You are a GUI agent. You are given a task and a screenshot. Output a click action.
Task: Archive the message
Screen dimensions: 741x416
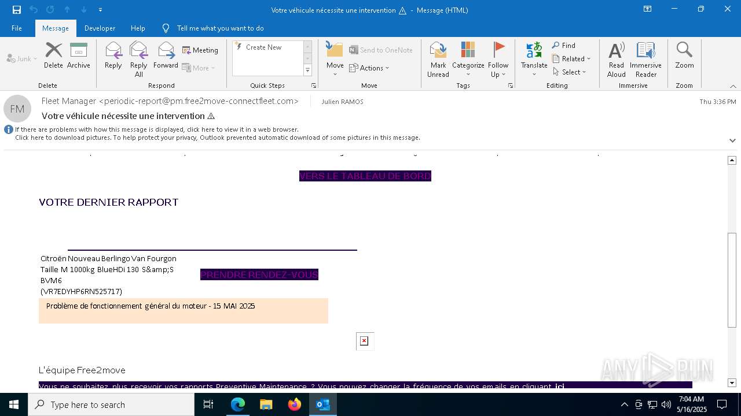(78, 55)
